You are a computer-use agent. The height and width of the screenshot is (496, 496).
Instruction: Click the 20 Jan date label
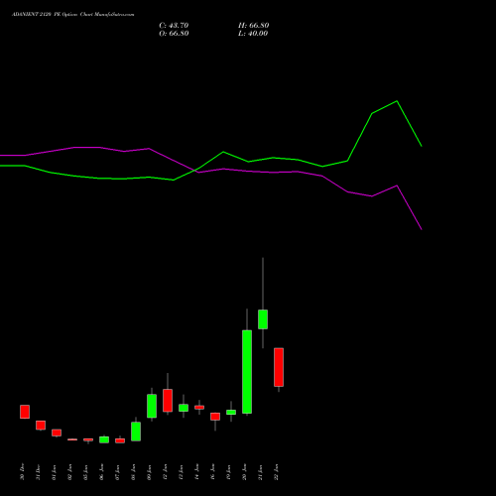(x=244, y=472)
